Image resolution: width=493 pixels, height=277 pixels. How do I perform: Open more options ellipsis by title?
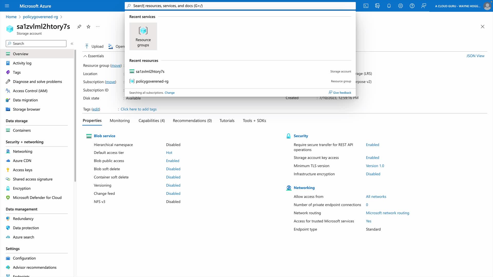coord(98,27)
